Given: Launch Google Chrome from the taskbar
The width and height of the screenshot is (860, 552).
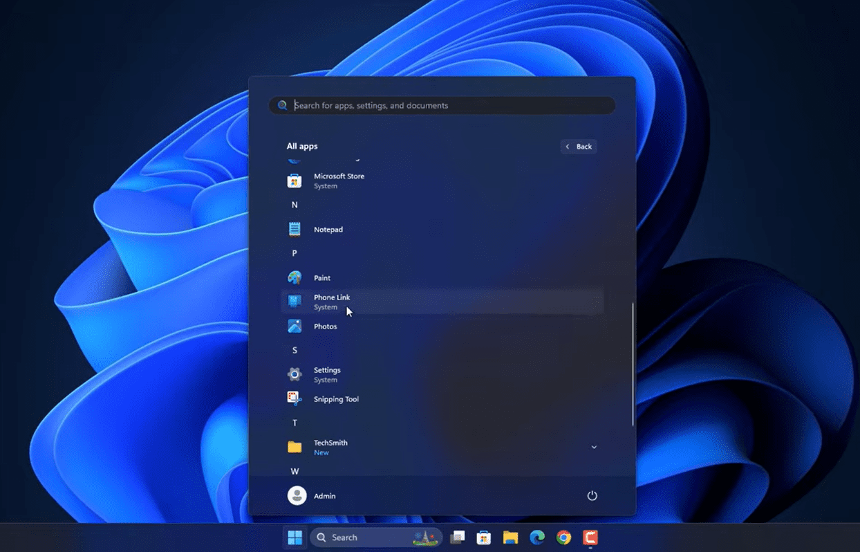Looking at the screenshot, I should [x=563, y=537].
